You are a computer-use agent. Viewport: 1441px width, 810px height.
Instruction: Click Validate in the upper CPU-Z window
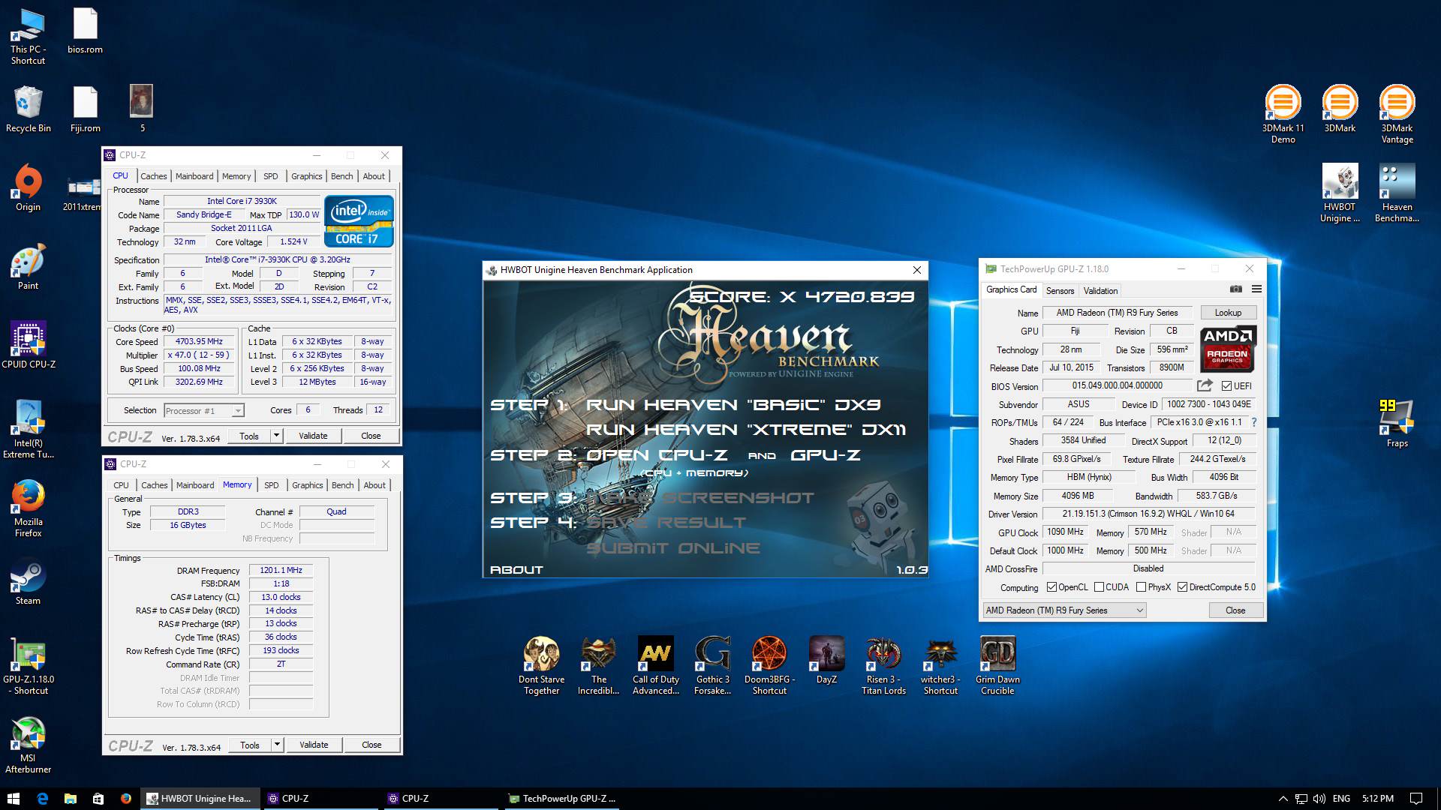tap(313, 436)
